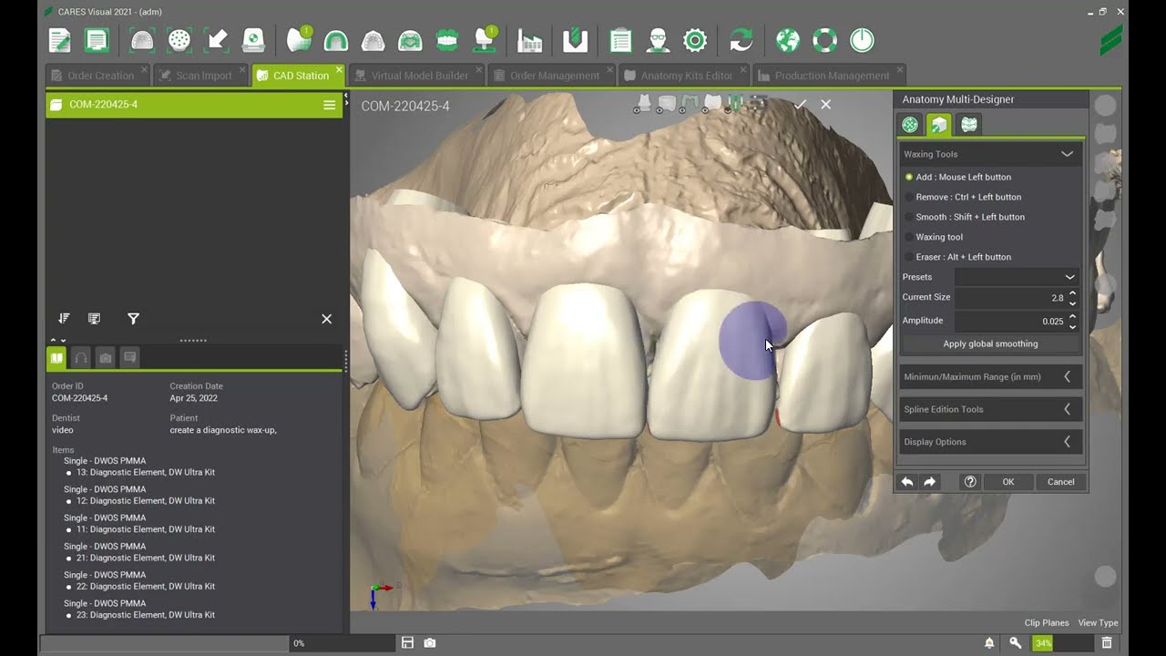
Task: Increase Current Size with up arrow
Action: [x=1072, y=293]
